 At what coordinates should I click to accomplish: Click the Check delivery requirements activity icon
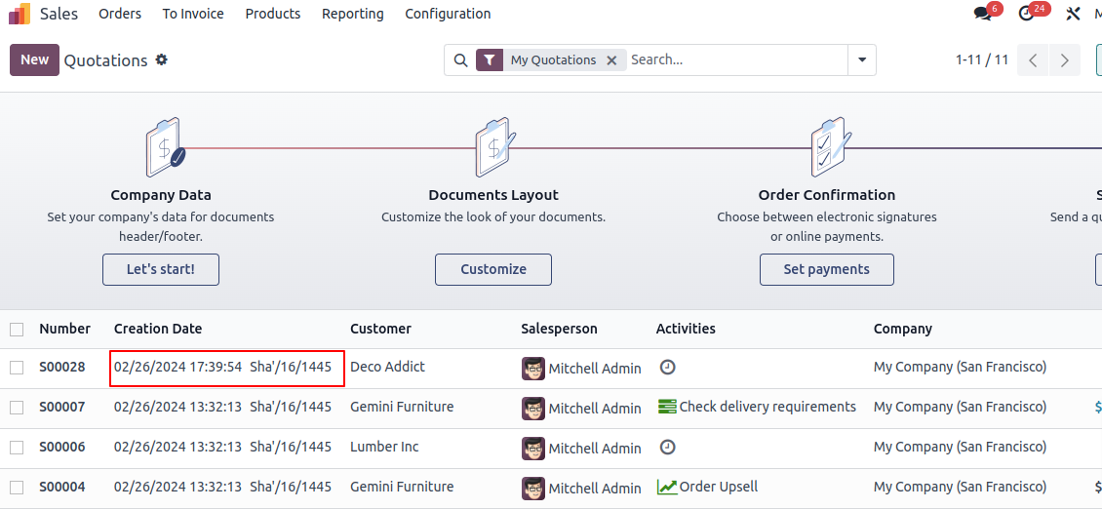(667, 406)
